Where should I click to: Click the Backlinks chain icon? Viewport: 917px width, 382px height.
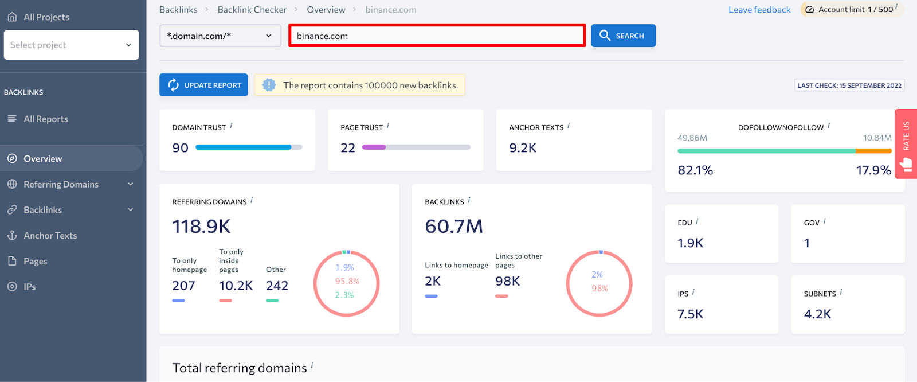pyautogui.click(x=12, y=210)
